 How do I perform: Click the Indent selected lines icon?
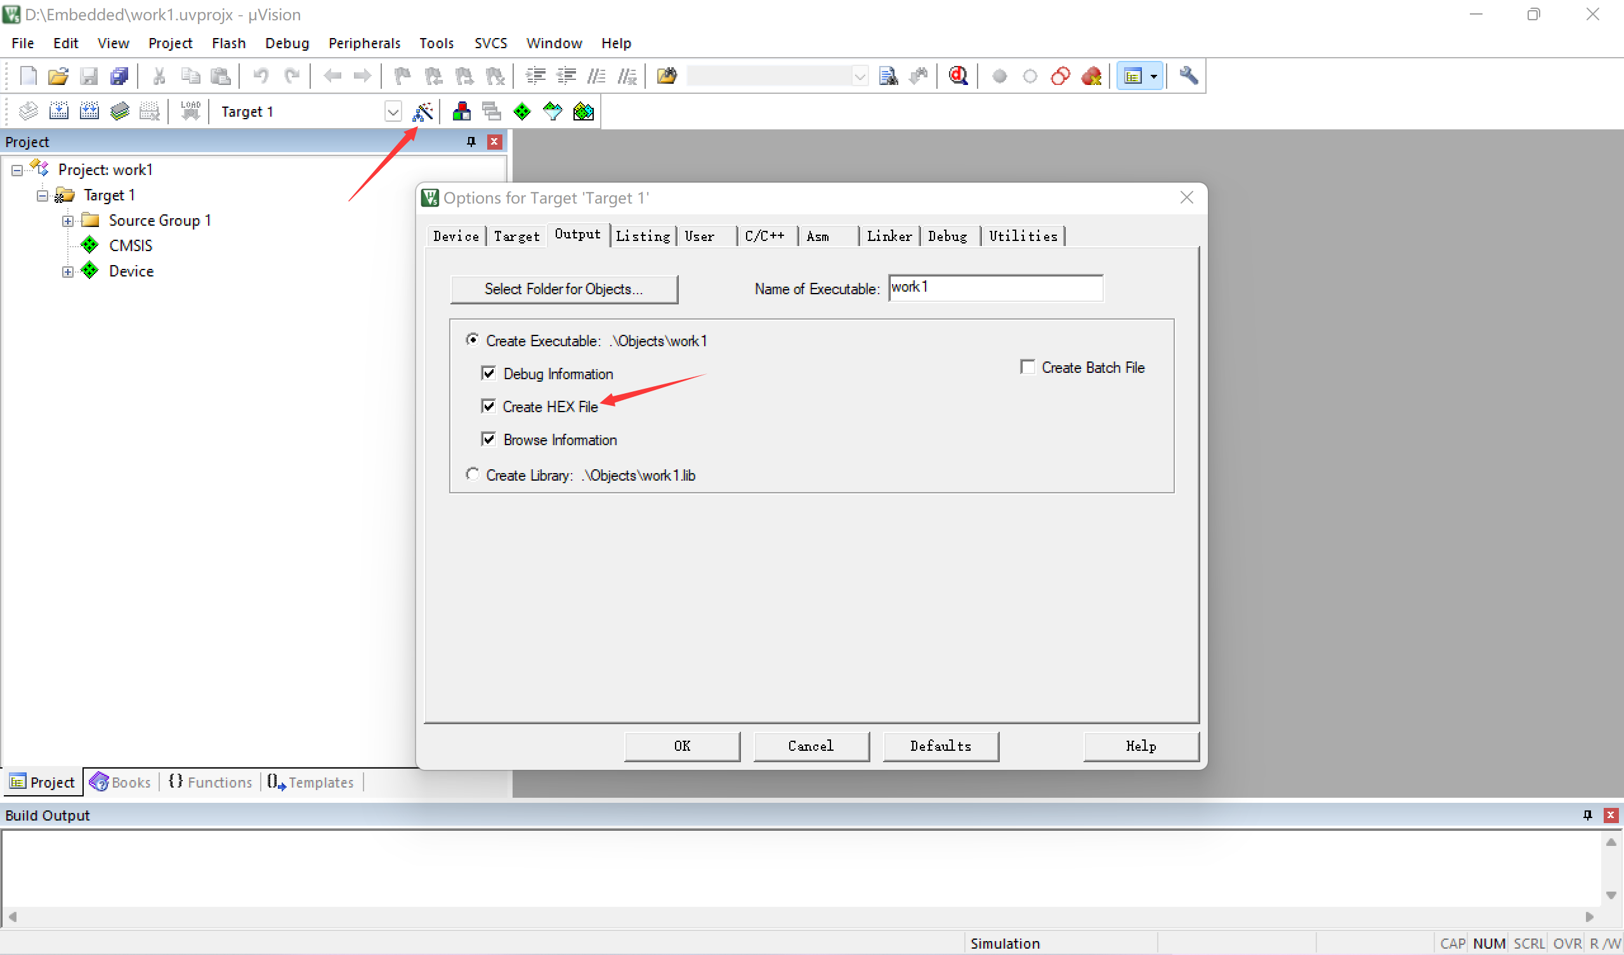point(535,76)
